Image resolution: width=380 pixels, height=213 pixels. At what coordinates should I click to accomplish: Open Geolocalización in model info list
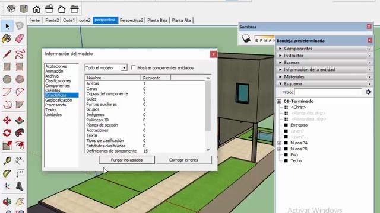[58, 100]
